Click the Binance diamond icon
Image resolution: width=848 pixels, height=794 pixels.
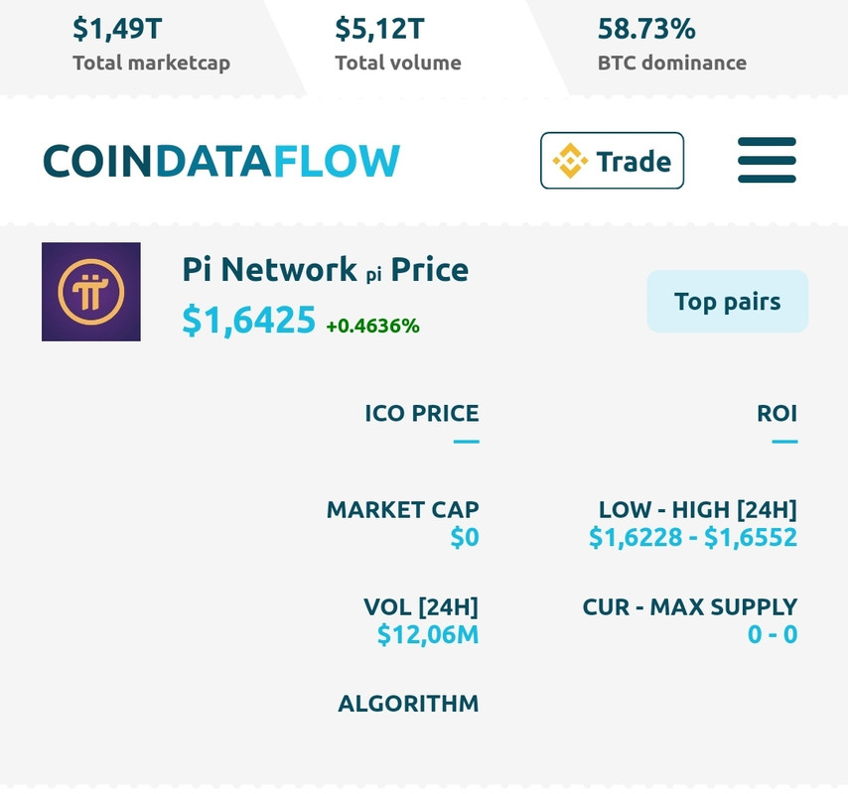coord(570,161)
